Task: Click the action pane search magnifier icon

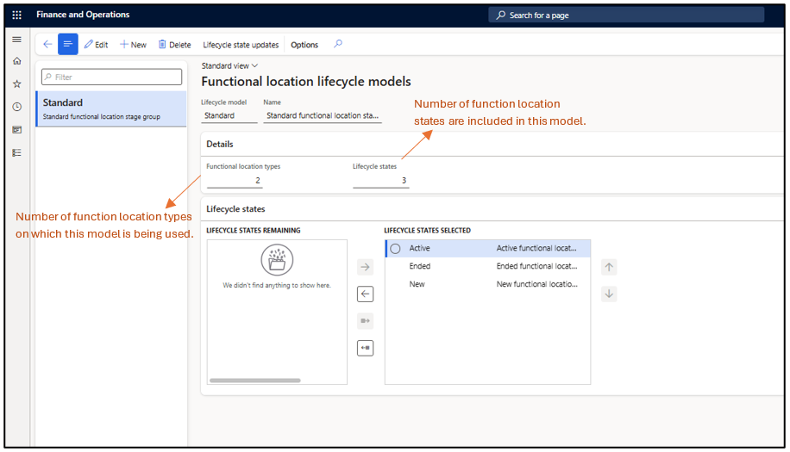Action: (338, 44)
